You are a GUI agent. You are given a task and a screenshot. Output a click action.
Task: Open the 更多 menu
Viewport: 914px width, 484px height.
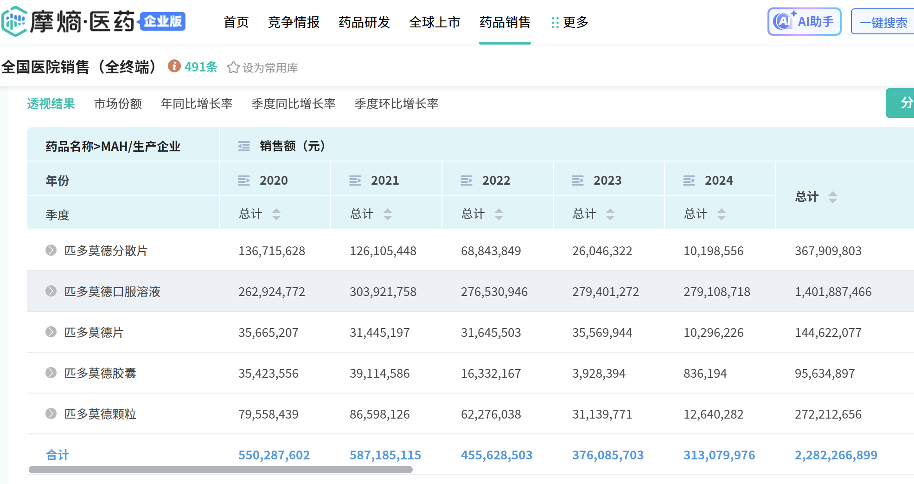[x=570, y=22]
